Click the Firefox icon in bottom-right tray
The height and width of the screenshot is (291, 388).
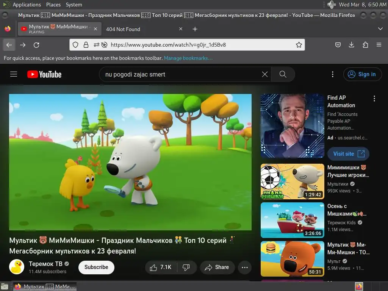tap(359, 286)
